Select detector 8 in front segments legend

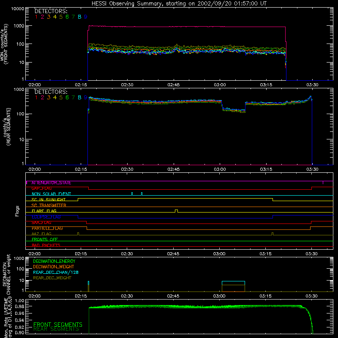click(x=79, y=17)
